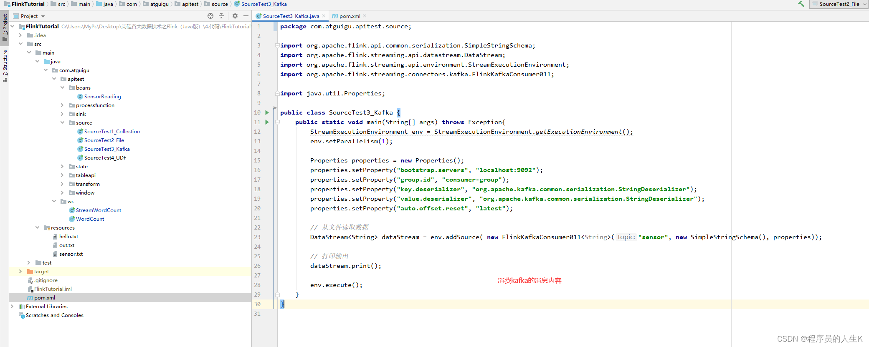Image resolution: width=869 pixels, height=347 pixels.
Task: Select SourceTest3_Kafka in project tree
Action: pyautogui.click(x=107, y=149)
